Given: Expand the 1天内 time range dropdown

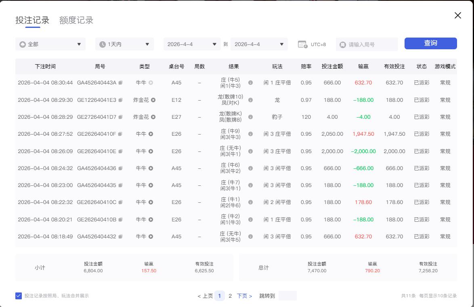Looking at the screenshot, I should (x=124, y=44).
